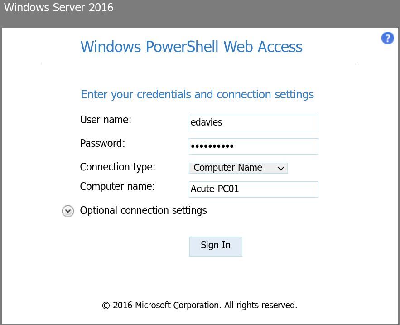Place cursor on the masked password dots
Screen dimensions: 400x325
(212, 146)
